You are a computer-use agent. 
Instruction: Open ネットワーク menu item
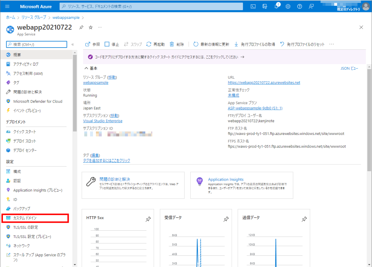[x=36, y=246]
